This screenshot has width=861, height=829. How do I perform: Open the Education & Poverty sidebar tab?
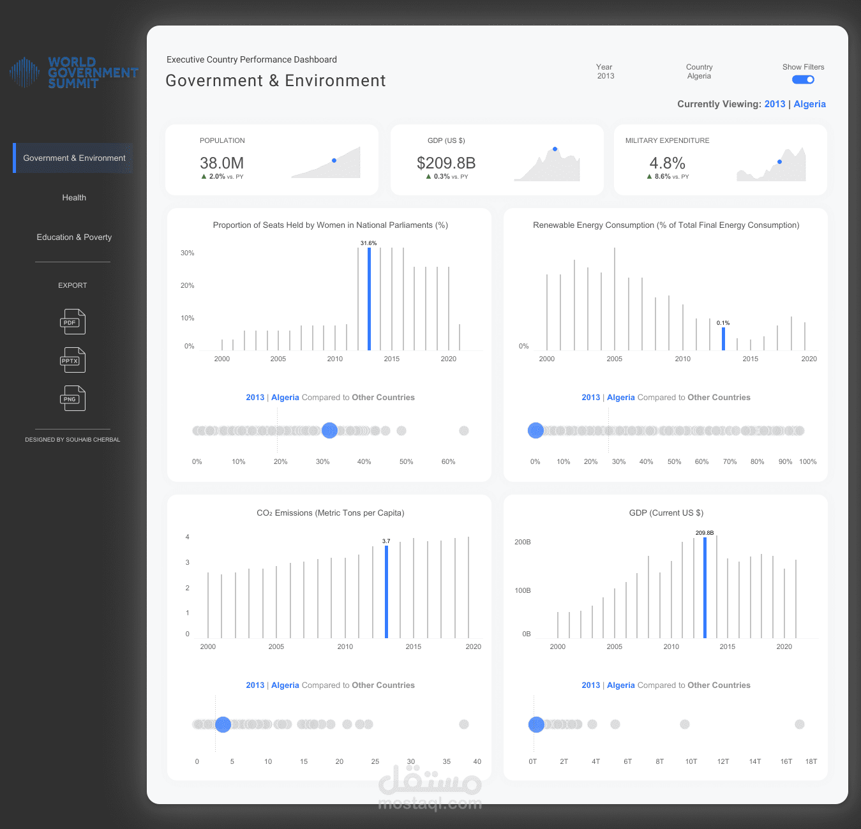[74, 237]
